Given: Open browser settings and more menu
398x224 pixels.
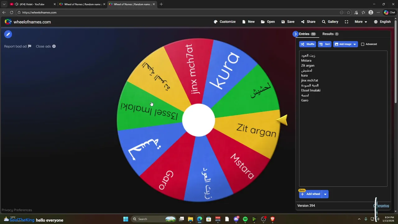Looking at the screenshot, I should 378,12.
